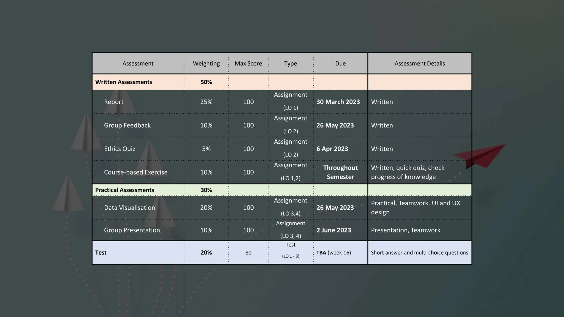Click the Ethics Quiz cell
Screen dimensions: 564x317
[x=120, y=149]
